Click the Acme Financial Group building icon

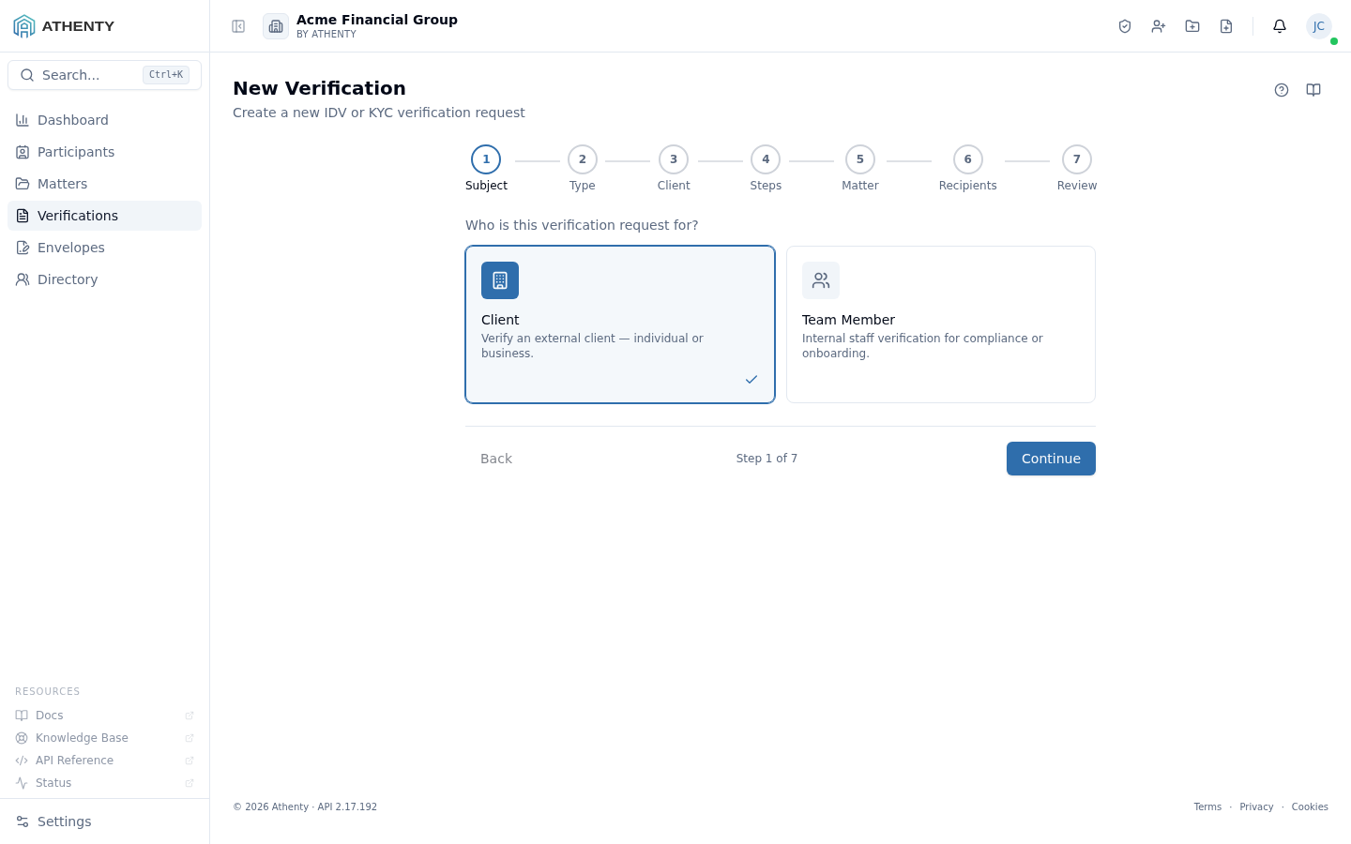pyautogui.click(x=276, y=26)
